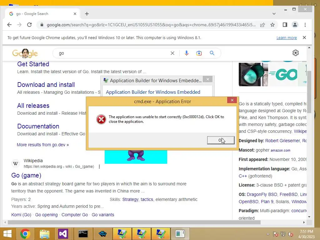This screenshot has width=320, height=240.
Task: Open the DragonFly BSD link
Action: point(262,194)
